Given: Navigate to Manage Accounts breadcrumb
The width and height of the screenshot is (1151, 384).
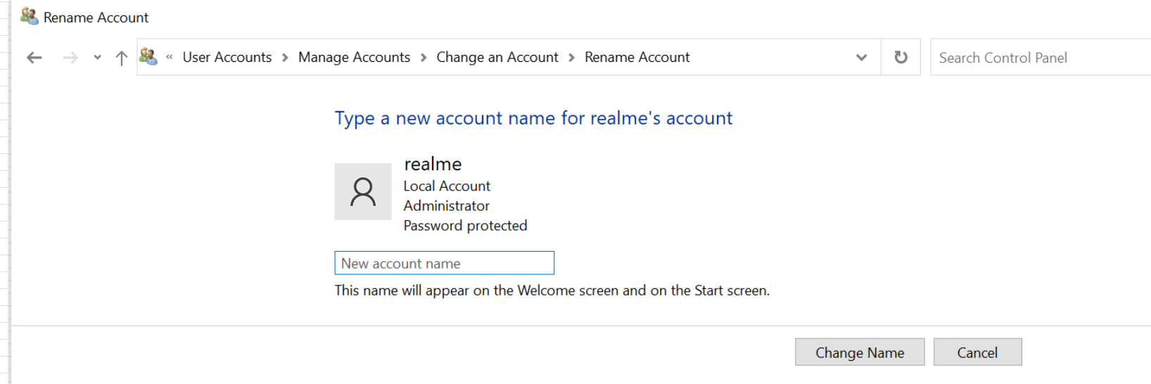Looking at the screenshot, I should (x=354, y=57).
